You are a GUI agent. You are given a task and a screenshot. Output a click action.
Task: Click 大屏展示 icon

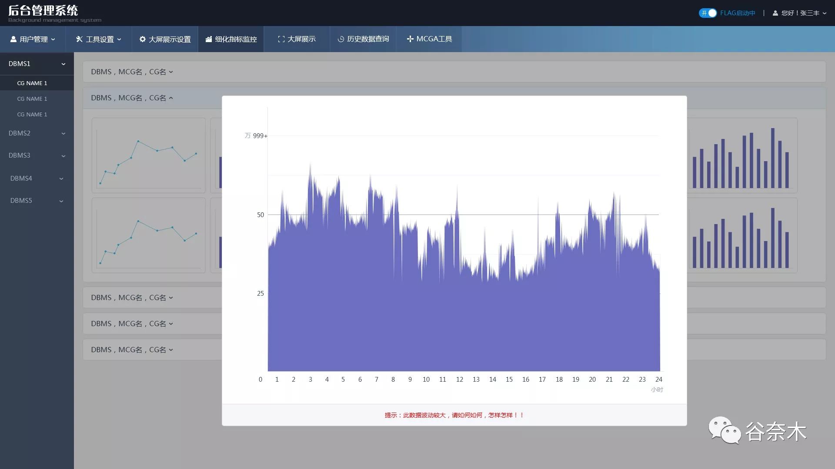pyautogui.click(x=279, y=38)
